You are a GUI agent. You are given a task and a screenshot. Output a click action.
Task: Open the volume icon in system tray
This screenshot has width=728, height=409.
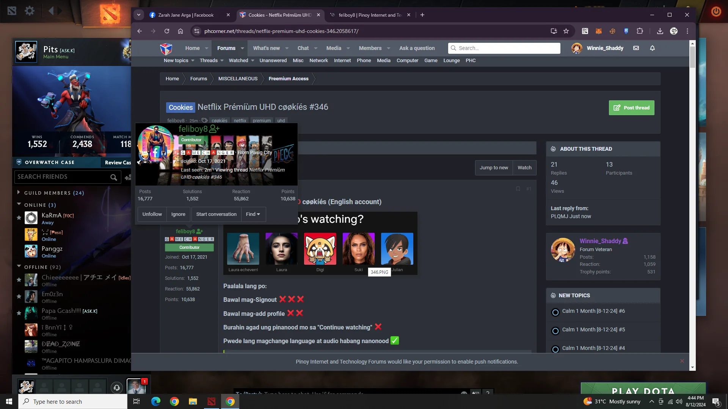(679, 401)
